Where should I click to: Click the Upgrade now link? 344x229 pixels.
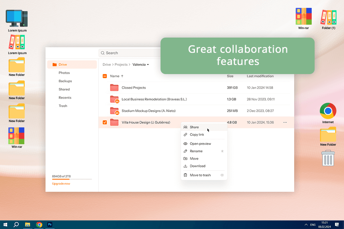61,184
